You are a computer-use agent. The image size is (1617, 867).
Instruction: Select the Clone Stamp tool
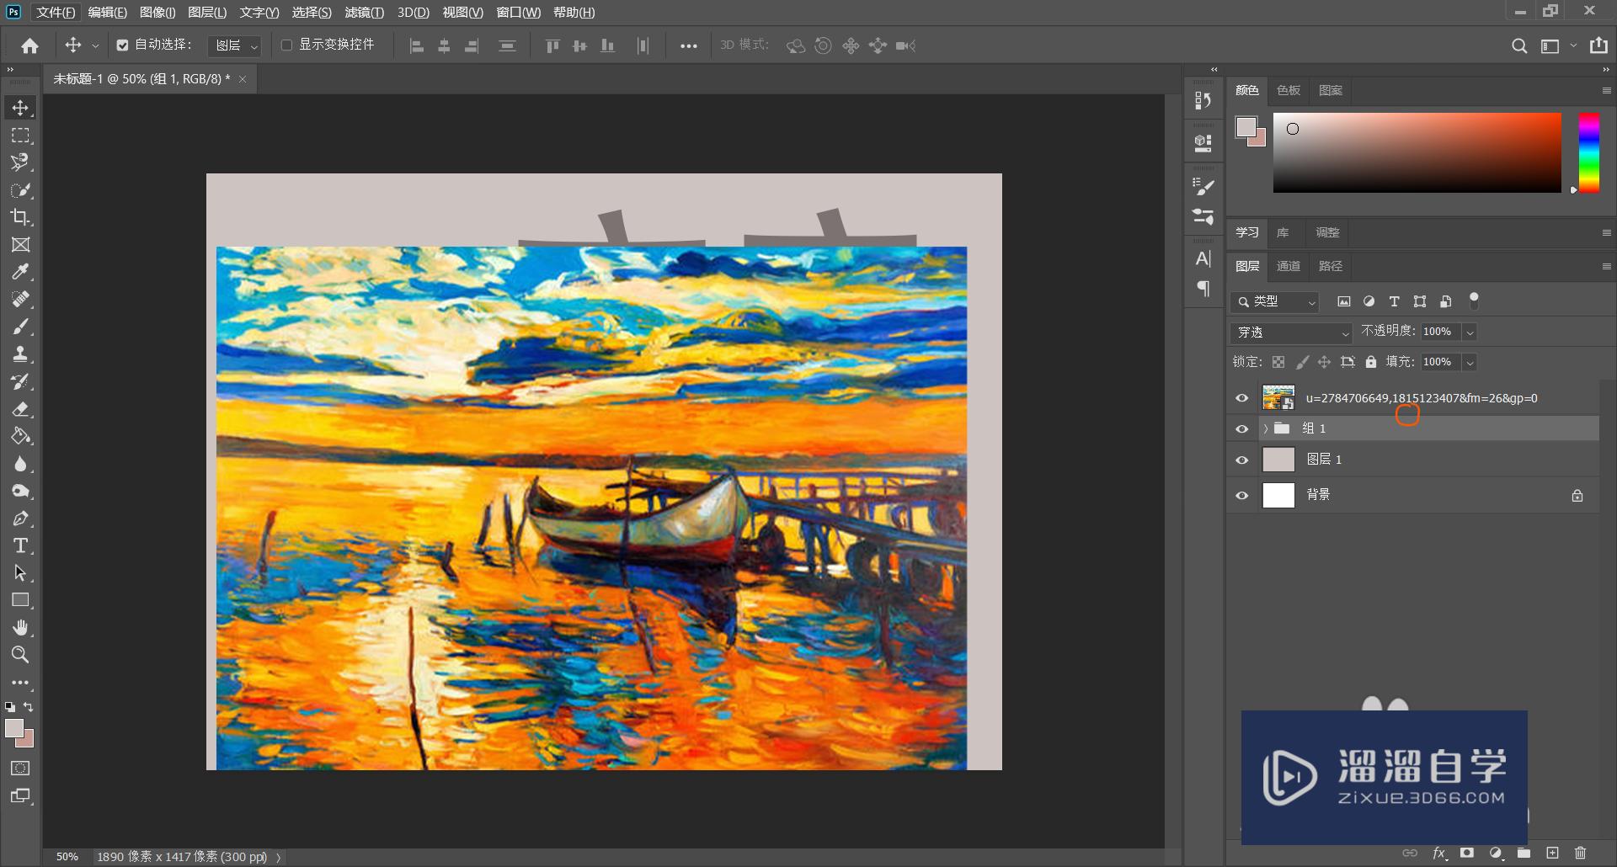21,354
